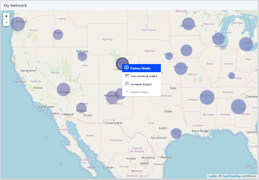The width and height of the screenshot is (259, 180).
Task: Click the Fresno city label
Action: 38,88
